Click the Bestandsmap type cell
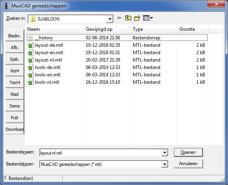 146,38
